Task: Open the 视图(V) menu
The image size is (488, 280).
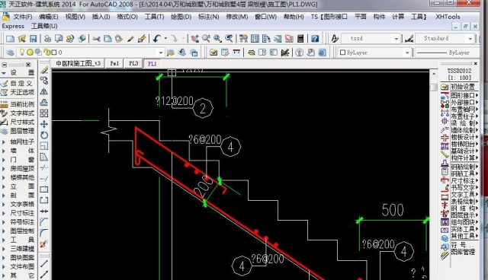Action: pyautogui.click(x=75, y=17)
